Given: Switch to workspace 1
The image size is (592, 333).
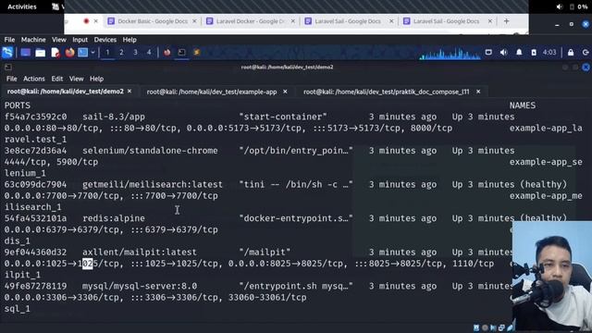Looking at the screenshot, I should (x=107, y=53).
